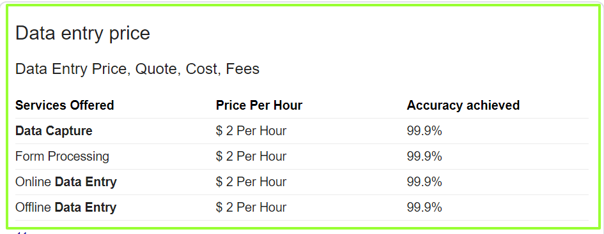Select the "Services Offered" column header

(x=65, y=105)
